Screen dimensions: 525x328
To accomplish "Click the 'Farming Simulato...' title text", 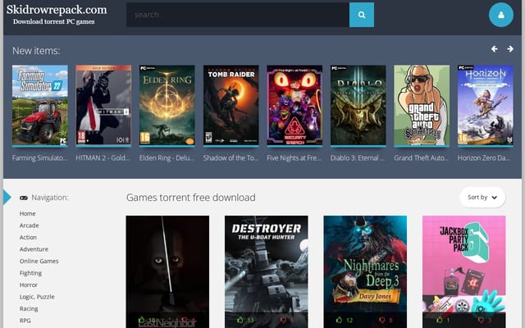I will pyautogui.click(x=40, y=158).
